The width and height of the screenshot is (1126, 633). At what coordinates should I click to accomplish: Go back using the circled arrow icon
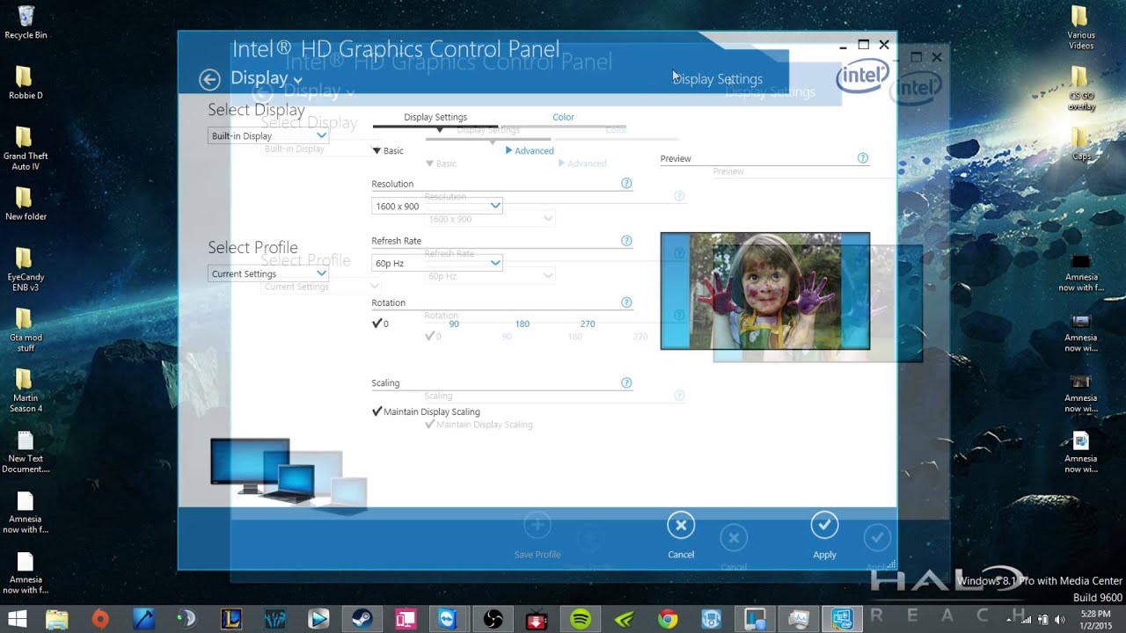[209, 80]
